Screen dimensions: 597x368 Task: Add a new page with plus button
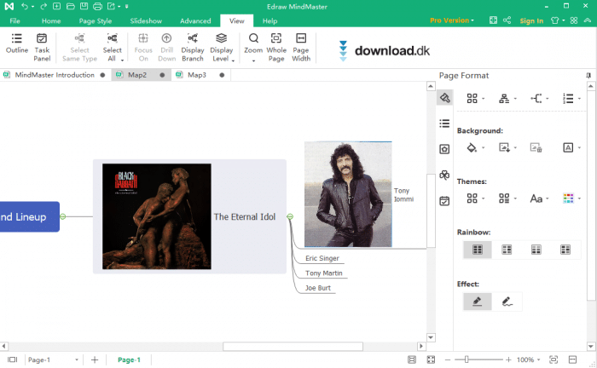95,359
